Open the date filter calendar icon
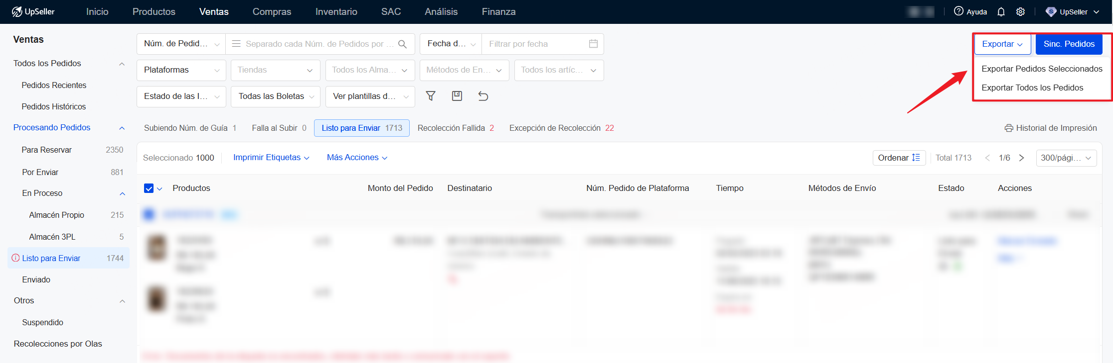 pos(593,44)
